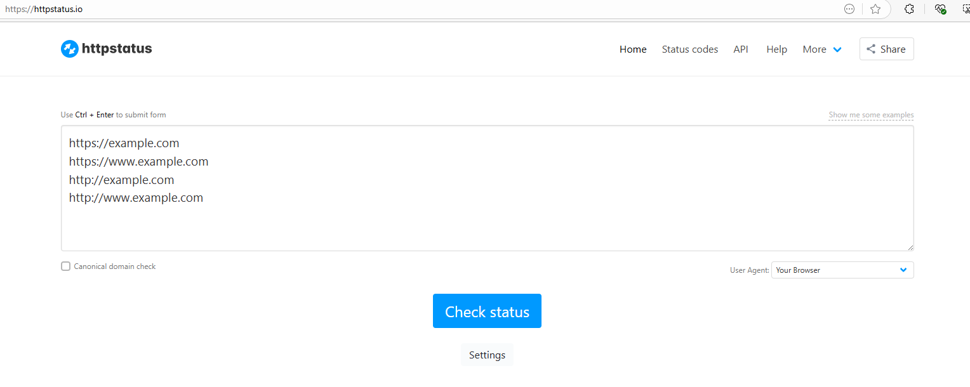Click the bookmark star icon

[x=875, y=9]
